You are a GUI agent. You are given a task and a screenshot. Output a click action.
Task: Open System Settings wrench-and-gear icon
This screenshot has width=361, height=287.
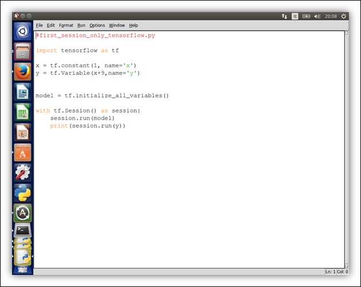tap(22, 173)
